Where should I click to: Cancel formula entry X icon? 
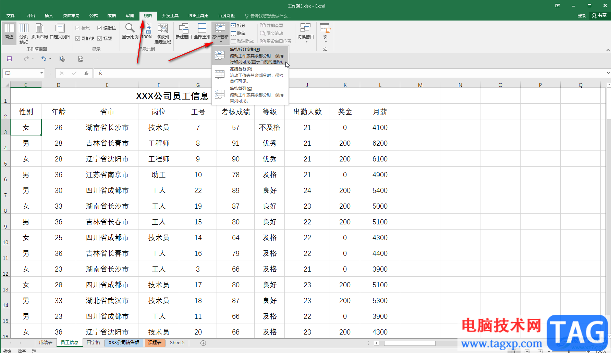coord(62,73)
